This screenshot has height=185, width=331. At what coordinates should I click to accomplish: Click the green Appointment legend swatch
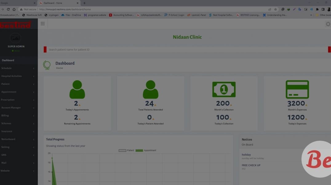[139, 150]
